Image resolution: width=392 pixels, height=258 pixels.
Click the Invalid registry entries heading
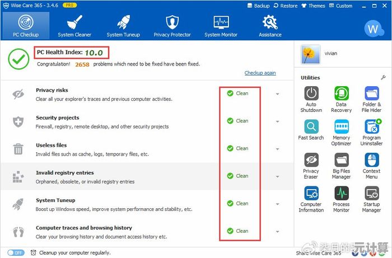[x=65, y=172]
